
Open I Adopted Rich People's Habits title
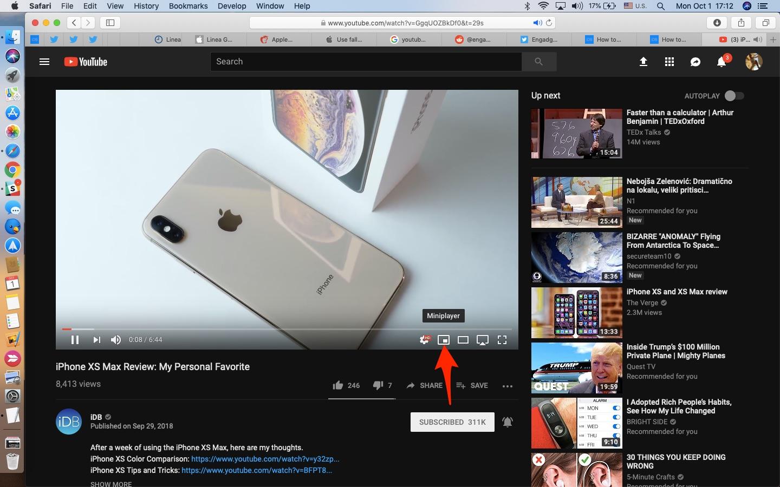pyautogui.click(x=679, y=406)
